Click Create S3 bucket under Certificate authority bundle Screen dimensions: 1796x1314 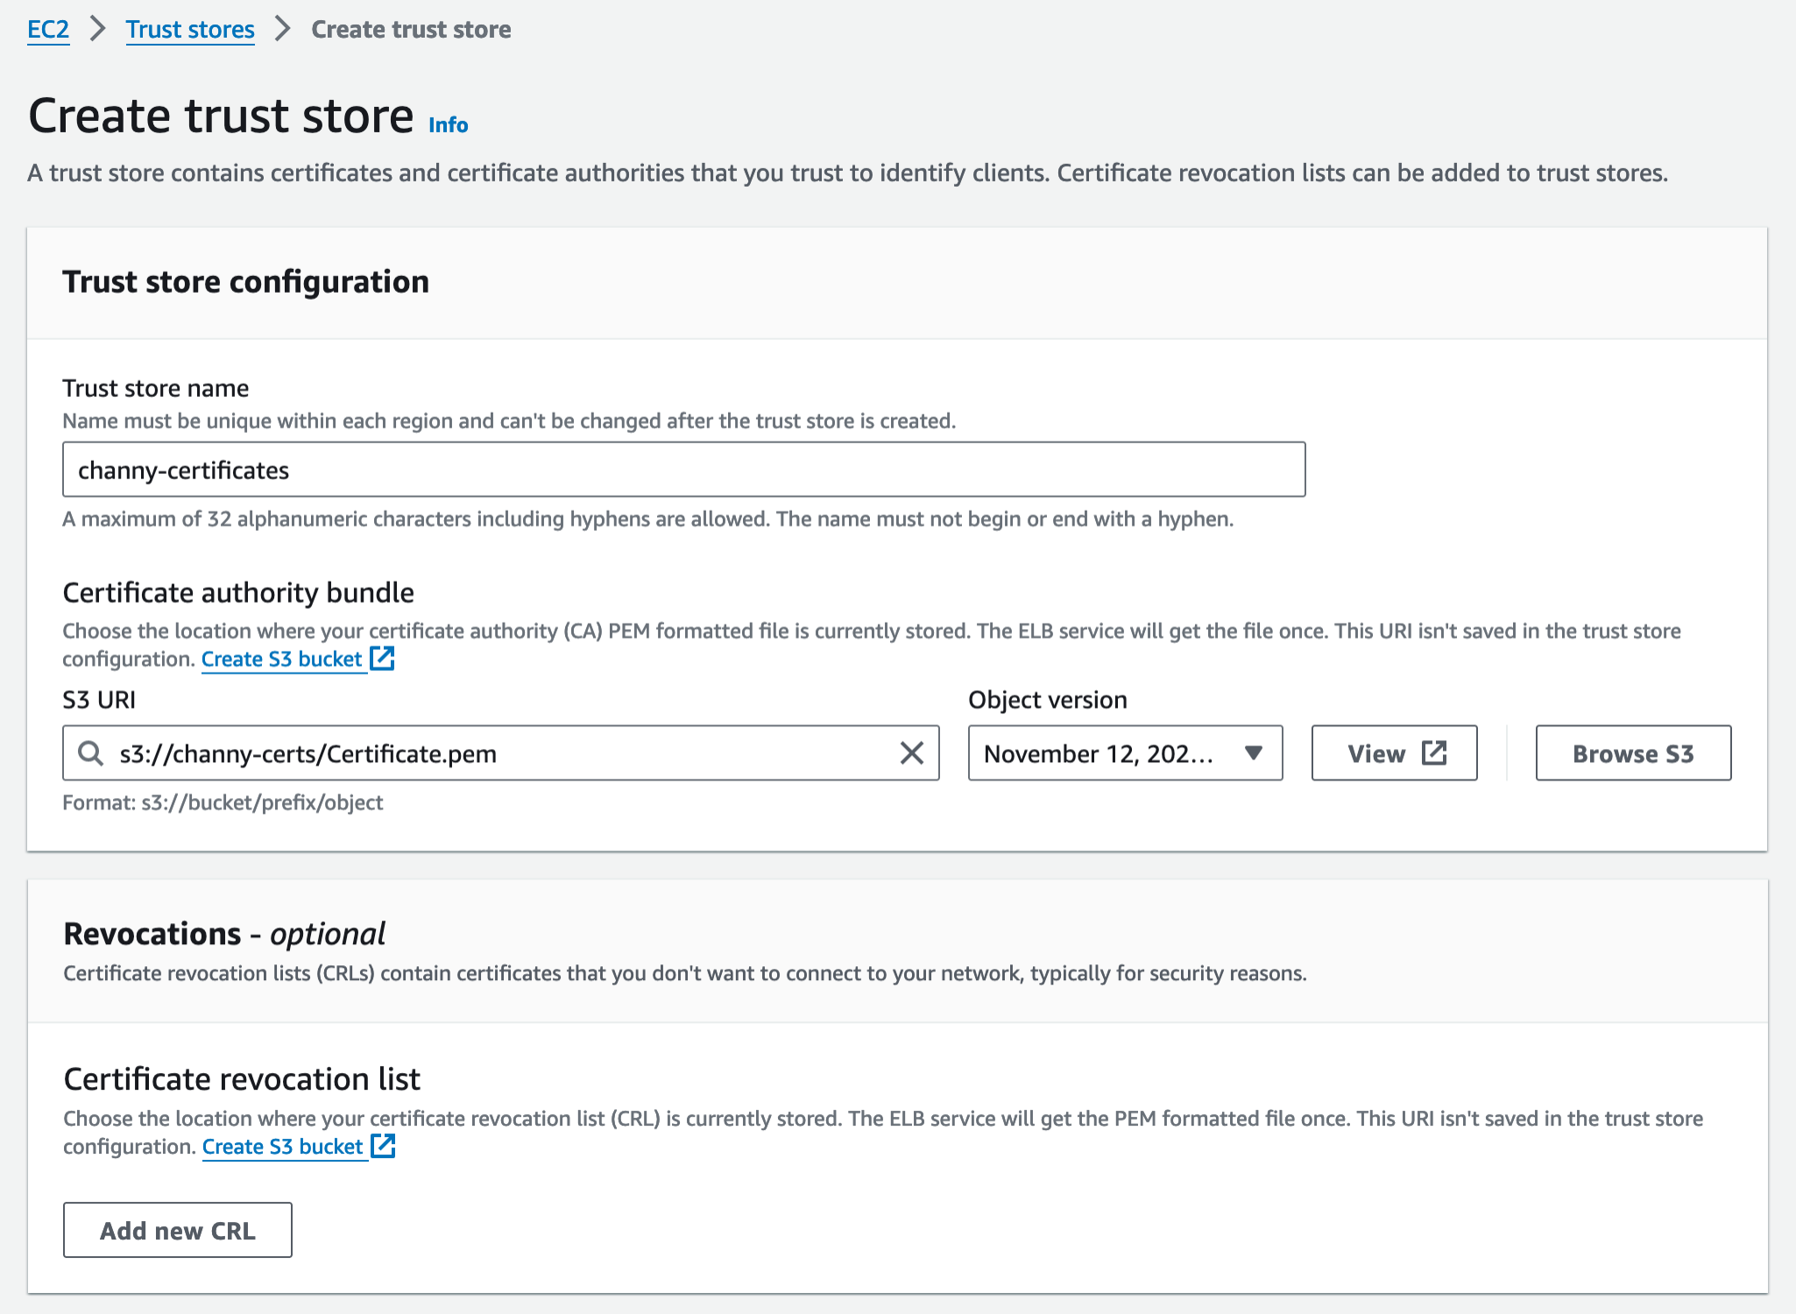pyautogui.click(x=281, y=659)
